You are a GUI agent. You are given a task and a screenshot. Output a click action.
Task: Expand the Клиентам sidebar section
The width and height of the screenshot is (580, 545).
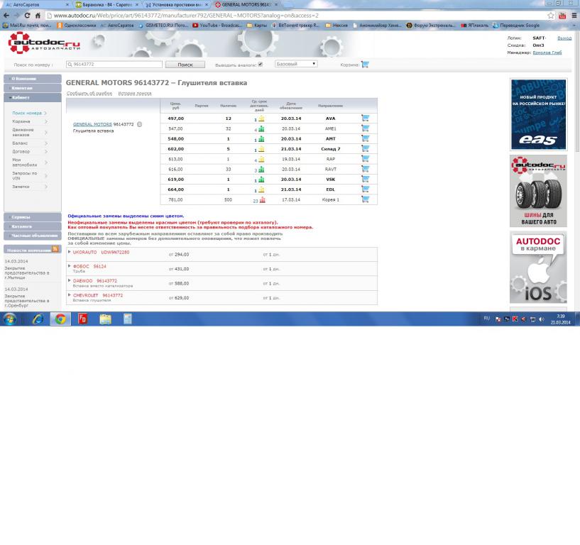[x=33, y=88]
